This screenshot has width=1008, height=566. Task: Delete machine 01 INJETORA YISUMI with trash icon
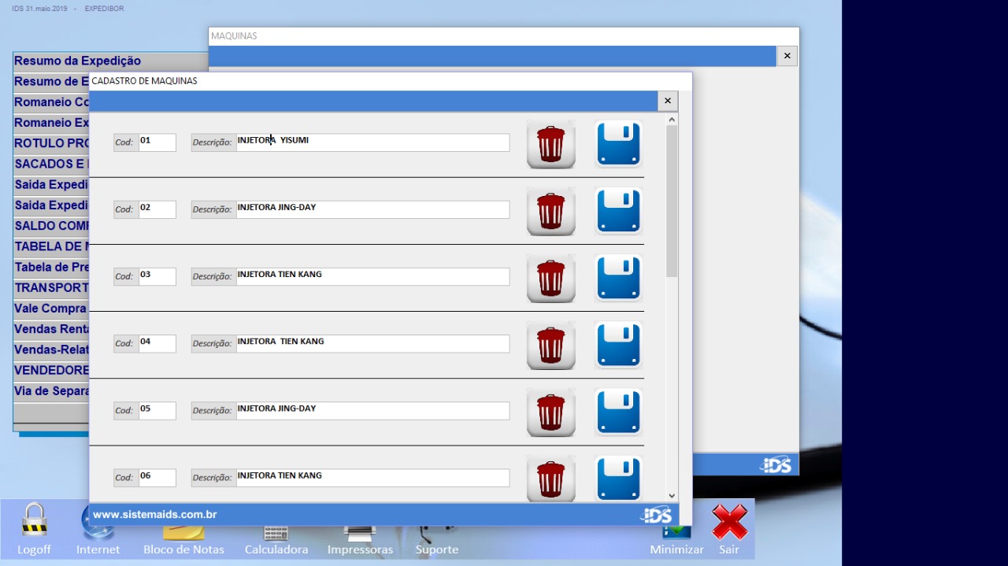click(x=551, y=144)
